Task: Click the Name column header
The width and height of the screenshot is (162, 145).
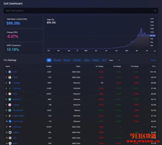Action: click(8, 66)
